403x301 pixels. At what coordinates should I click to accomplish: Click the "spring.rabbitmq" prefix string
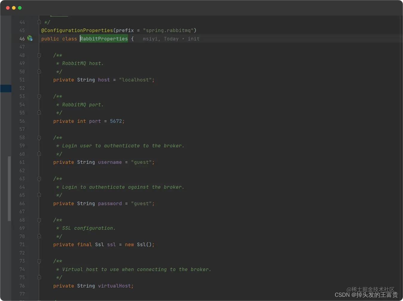(x=168, y=30)
